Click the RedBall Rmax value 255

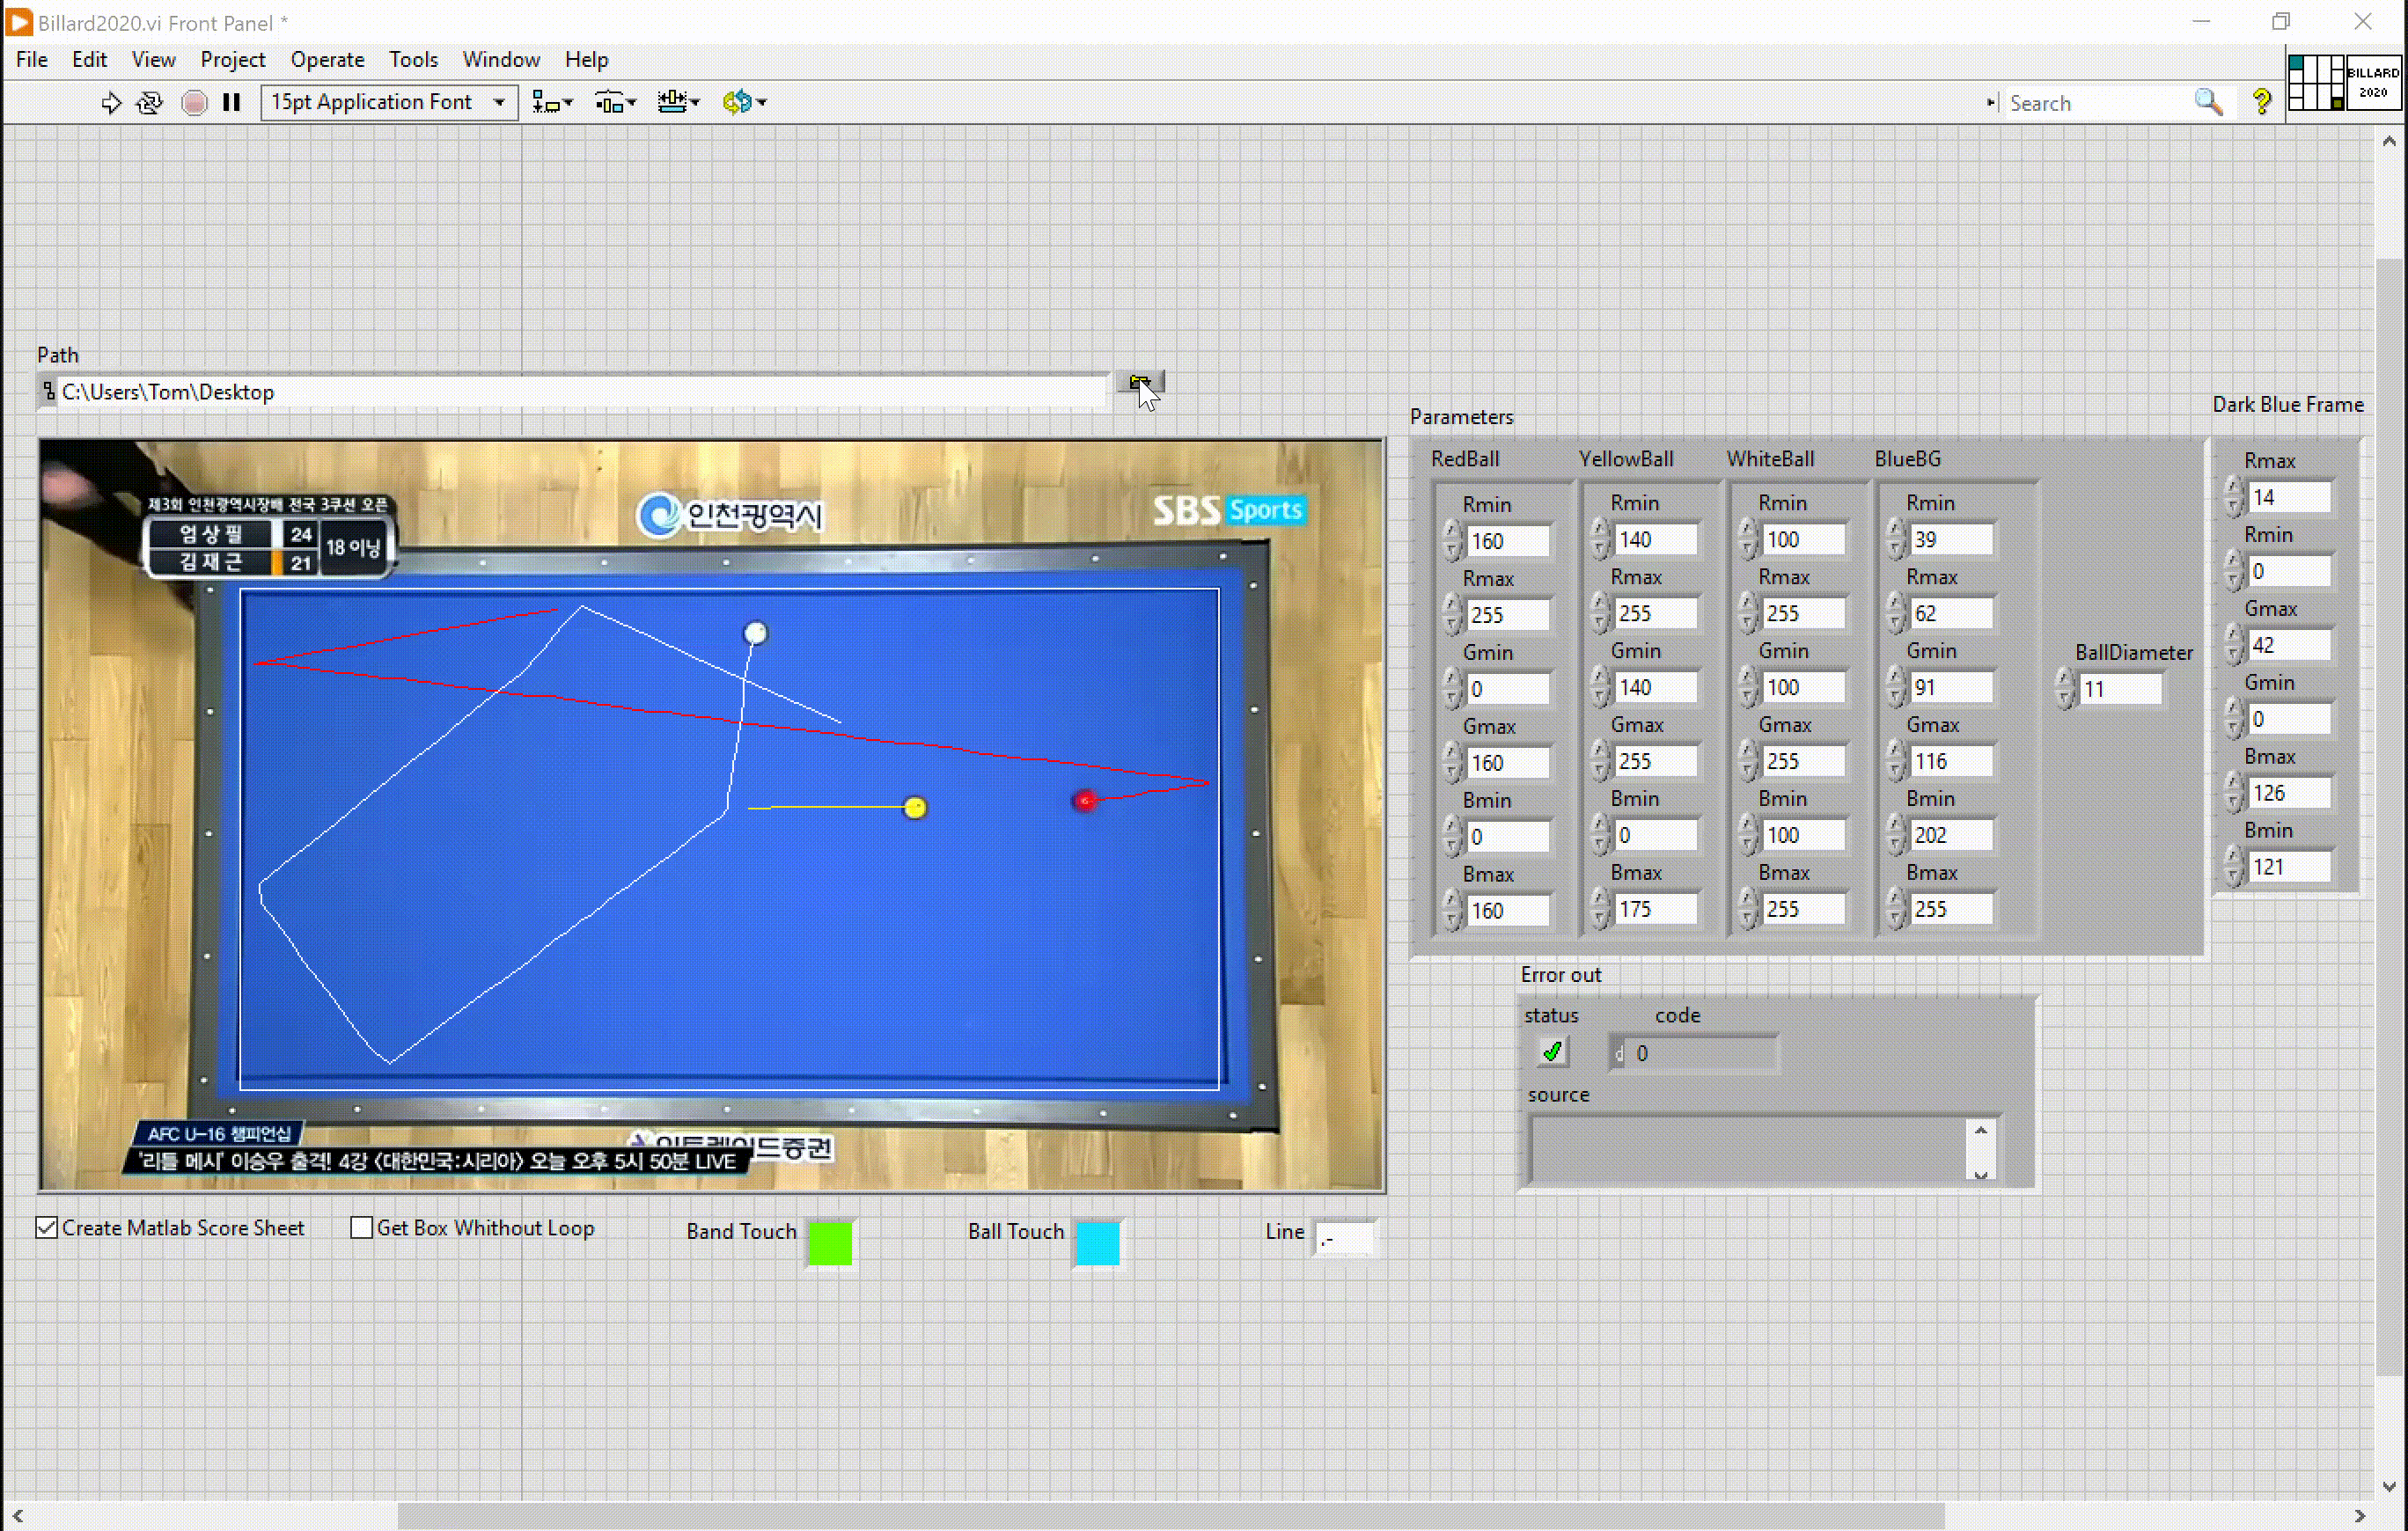point(1508,614)
